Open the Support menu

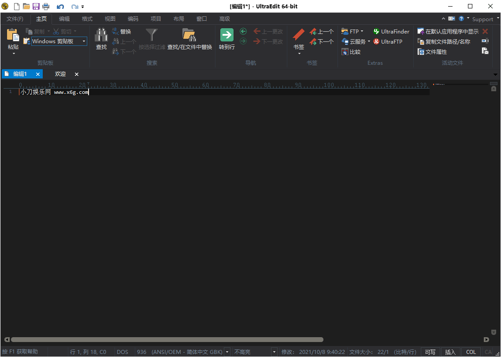[483, 19]
